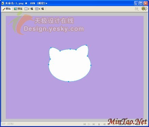Select the bottom anchor point of the path

69,81
